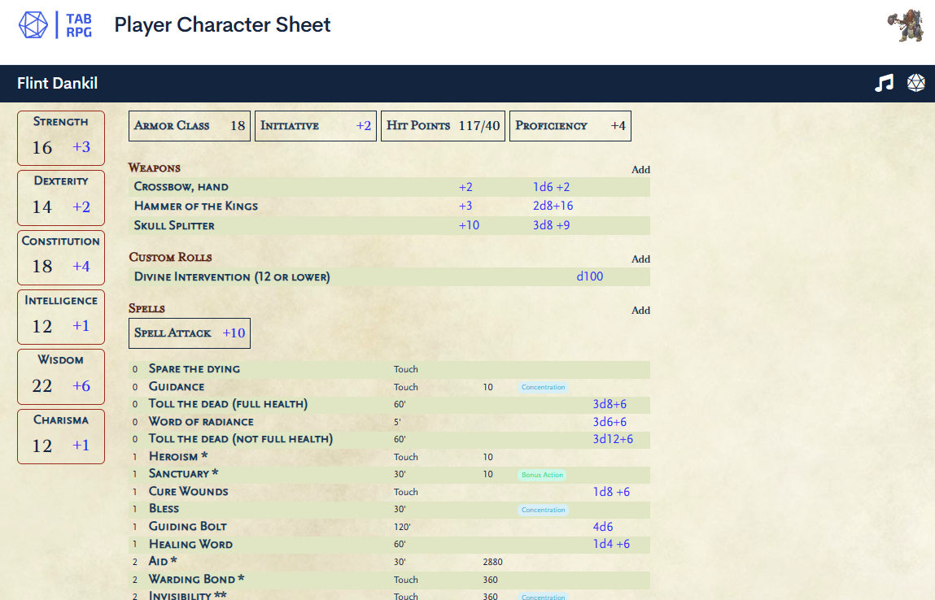This screenshot has width=935, height=600.
Task: Click the d20 dice icon in navbar
Action: pos(916,83)
